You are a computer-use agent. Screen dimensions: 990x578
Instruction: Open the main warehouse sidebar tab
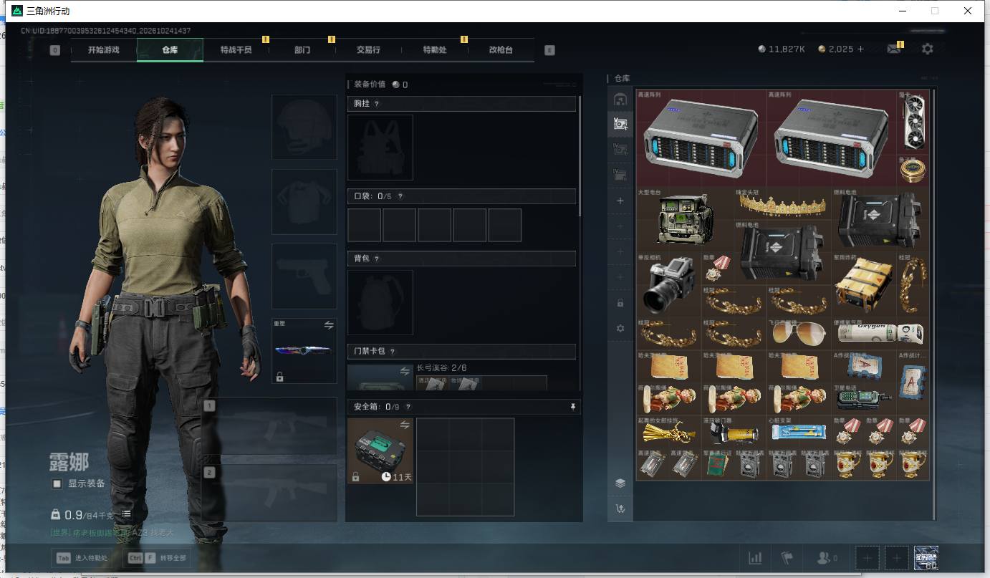tap(620, 99)
